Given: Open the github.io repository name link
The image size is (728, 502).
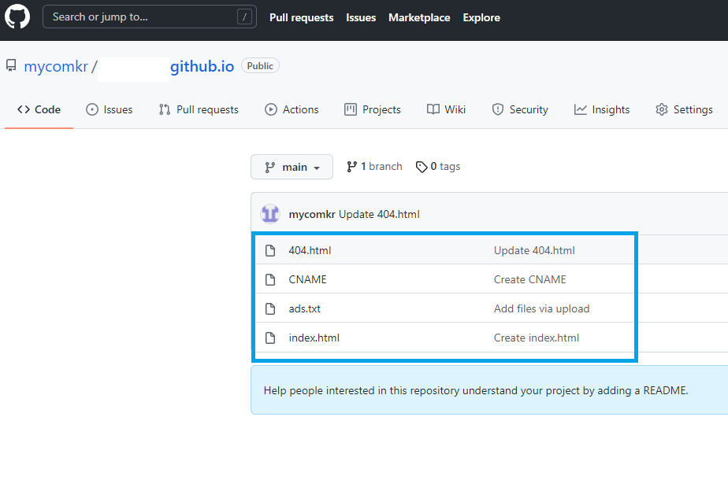Looking at the screenshot, I should [x=202, y=66].
